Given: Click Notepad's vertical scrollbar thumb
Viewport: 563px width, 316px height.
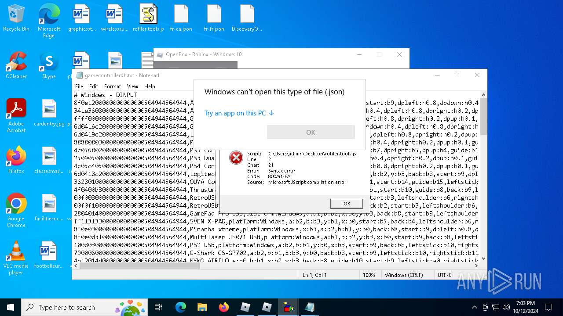Looking at the screenshot, I should pos(483,117).
